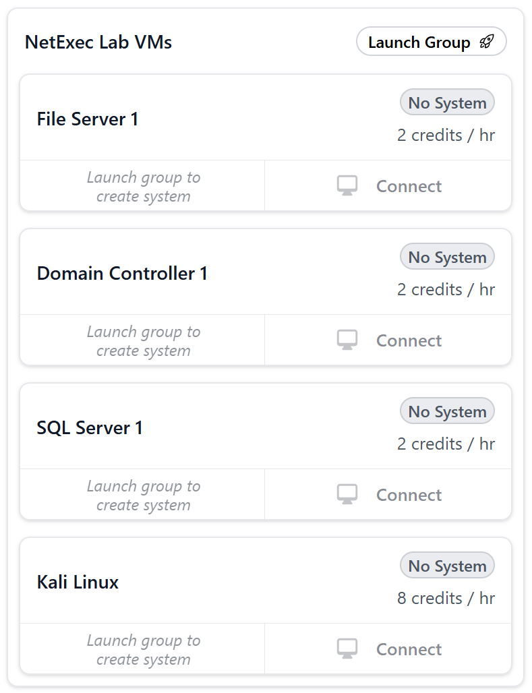Connect to Kali Linux
The height and width of the screenshot is (693, 532).
(388, 649)
